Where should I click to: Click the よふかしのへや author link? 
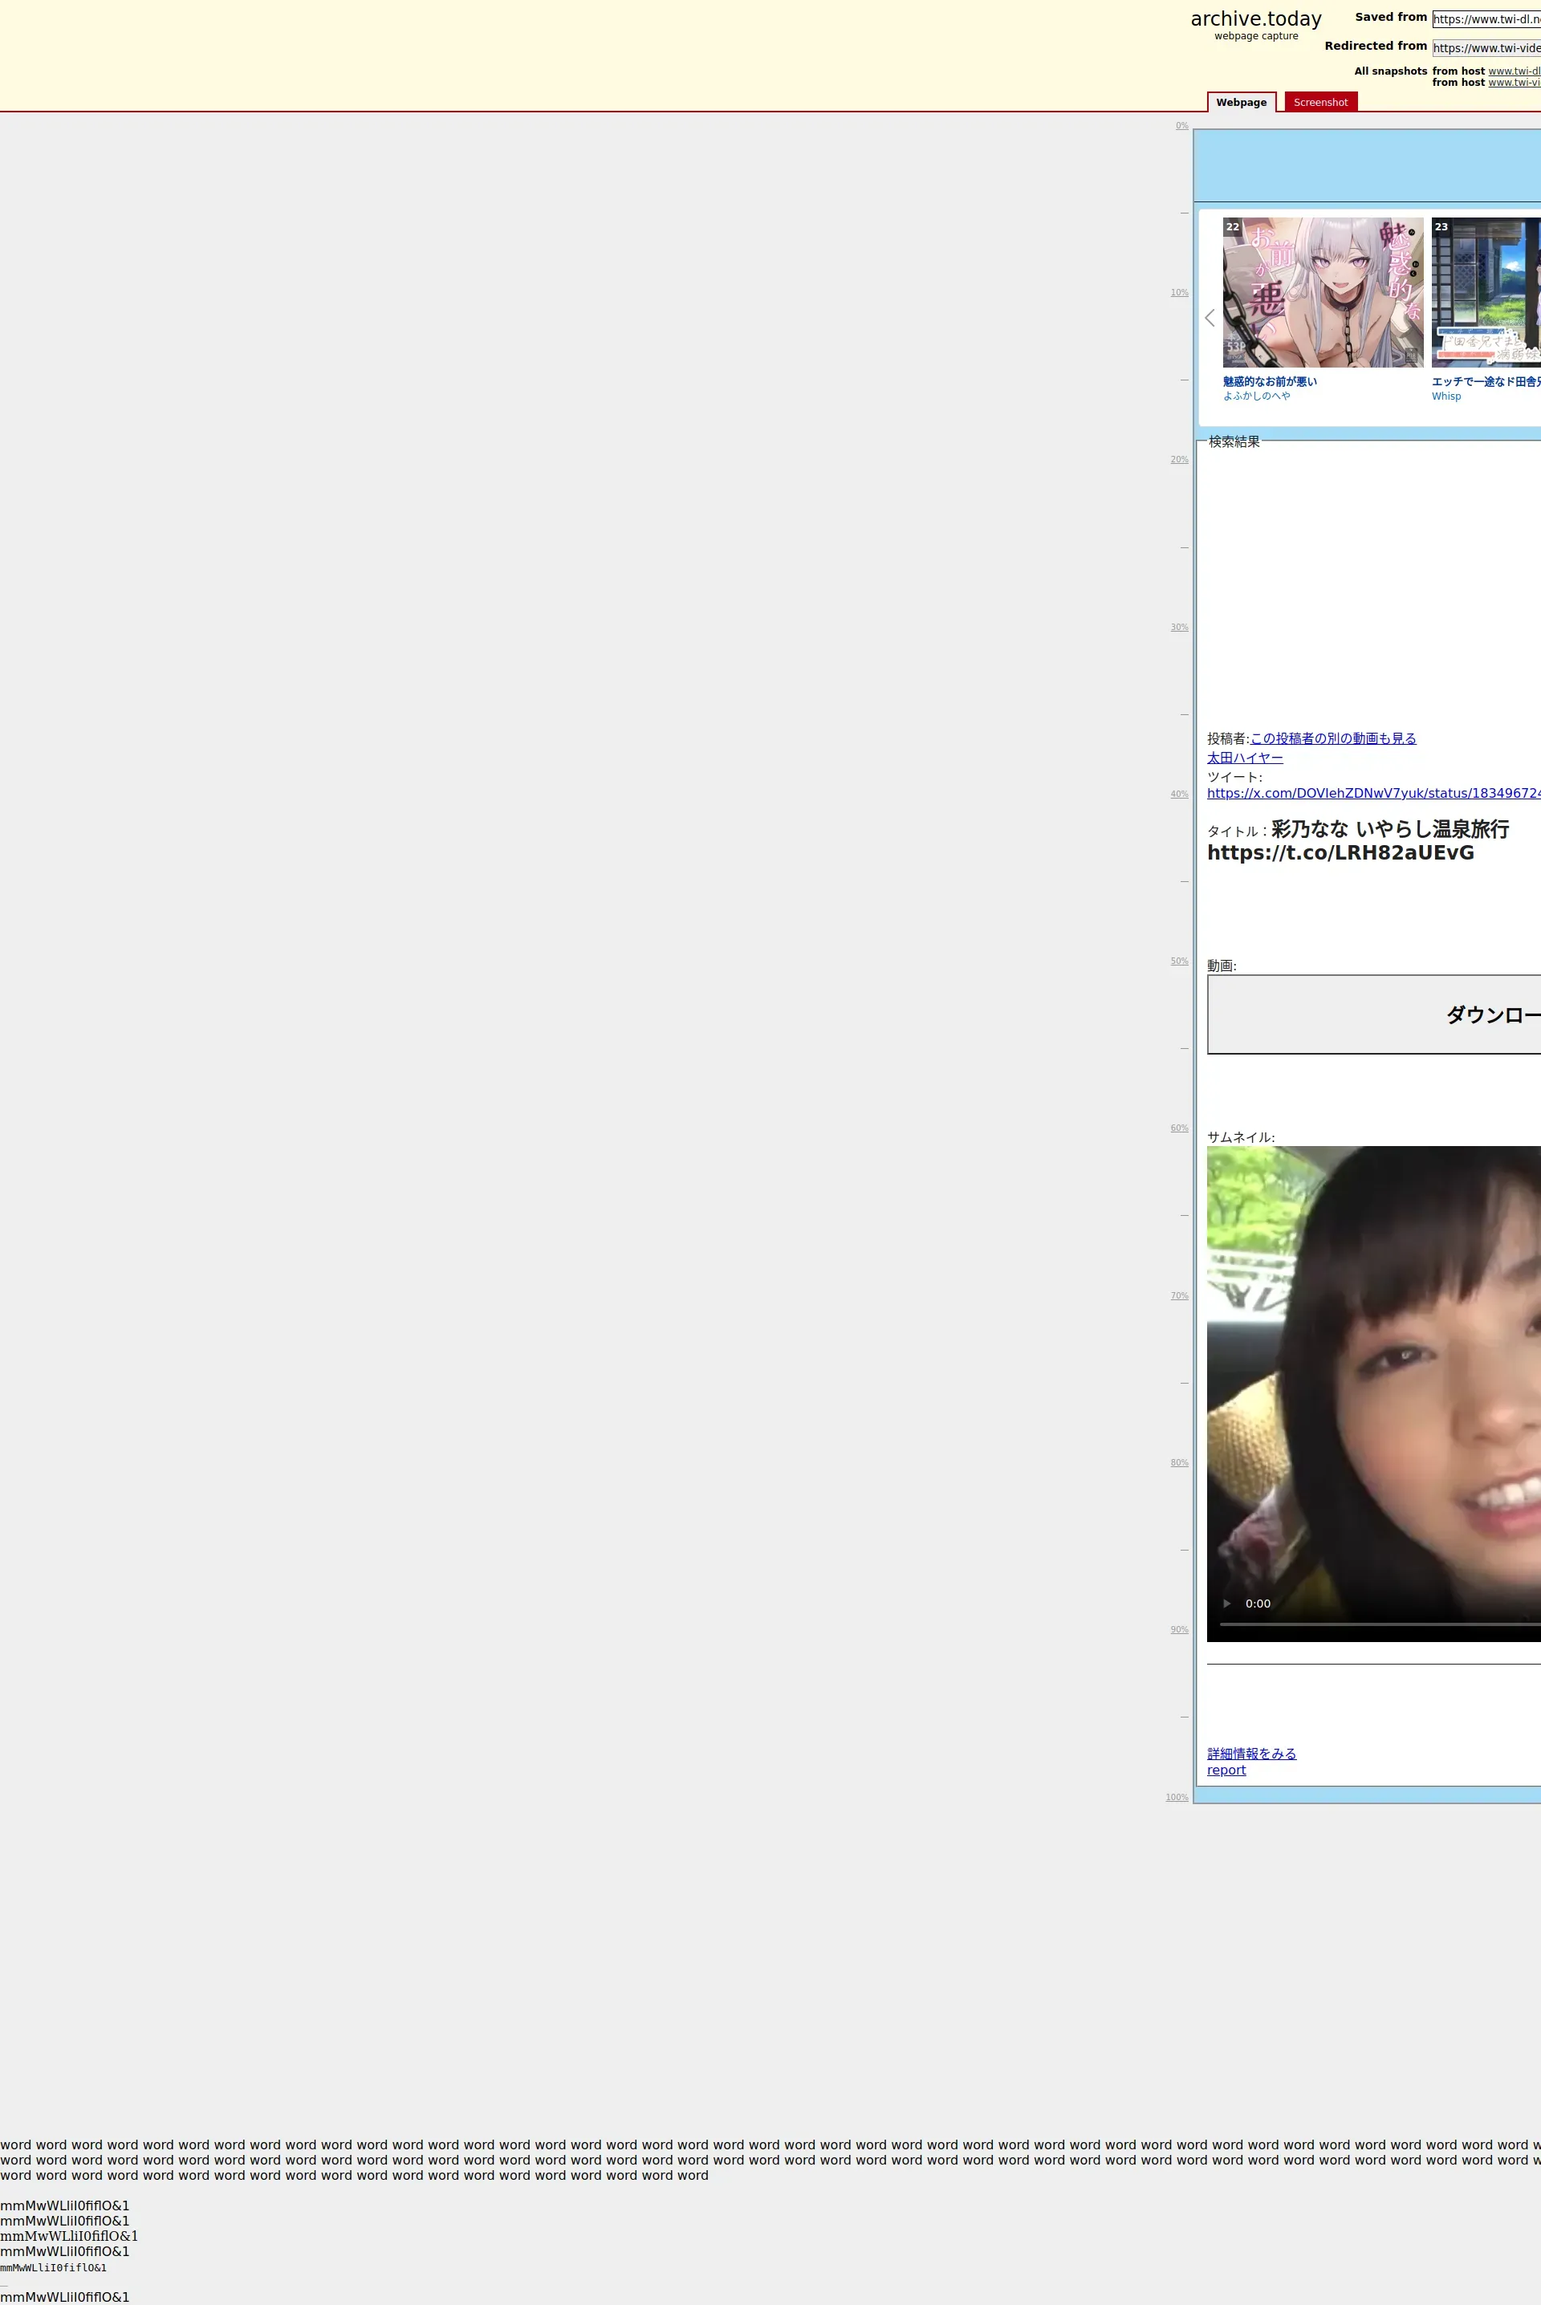tap(1256, 396)
